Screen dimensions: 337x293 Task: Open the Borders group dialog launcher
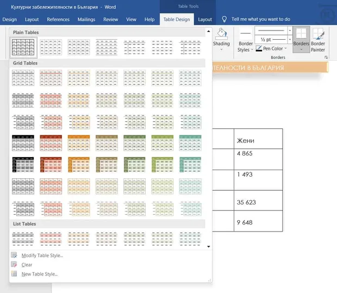[x=326, y=58]
